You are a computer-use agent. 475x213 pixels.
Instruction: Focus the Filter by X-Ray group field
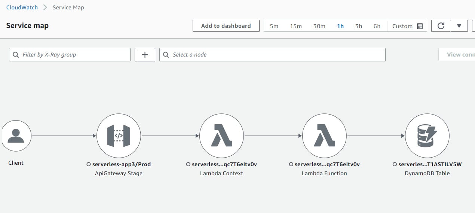coord(70,55)
